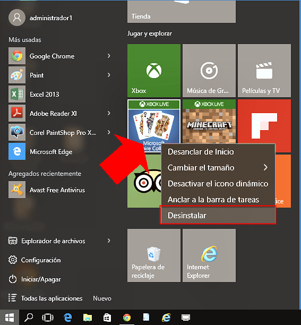Select Anclar a la barra de tareas
This screenshot has width=301, height=325.
click(218, 199)
